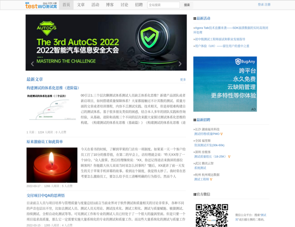The width and height of the screenshot is (295, 227).
Task: Click the V badge beside 测试质量组长 listing
Action: (230, 157)
